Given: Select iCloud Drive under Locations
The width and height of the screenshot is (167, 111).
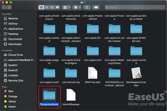Looking at the screenshot, I should point(15,55).
